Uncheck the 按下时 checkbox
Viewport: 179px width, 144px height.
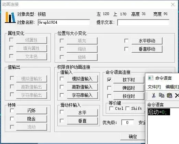[109, 80]
